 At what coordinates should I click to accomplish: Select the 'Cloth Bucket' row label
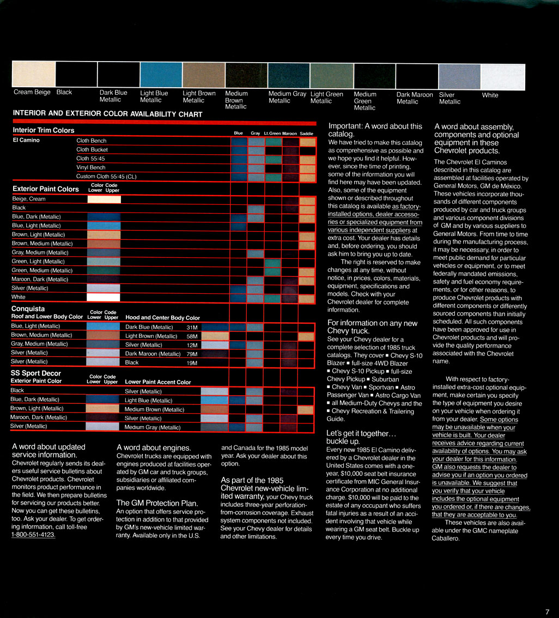(x=92, y=150)
